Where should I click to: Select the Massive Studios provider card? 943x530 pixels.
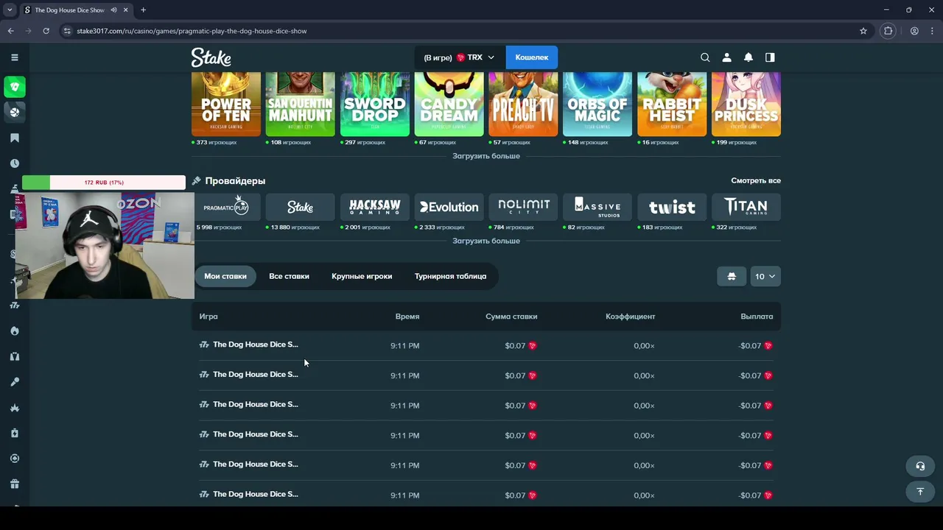[x=597, y=207]
